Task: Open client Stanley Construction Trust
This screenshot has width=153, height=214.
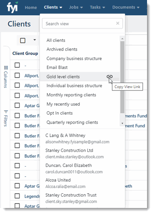Action: pos(71,195)
